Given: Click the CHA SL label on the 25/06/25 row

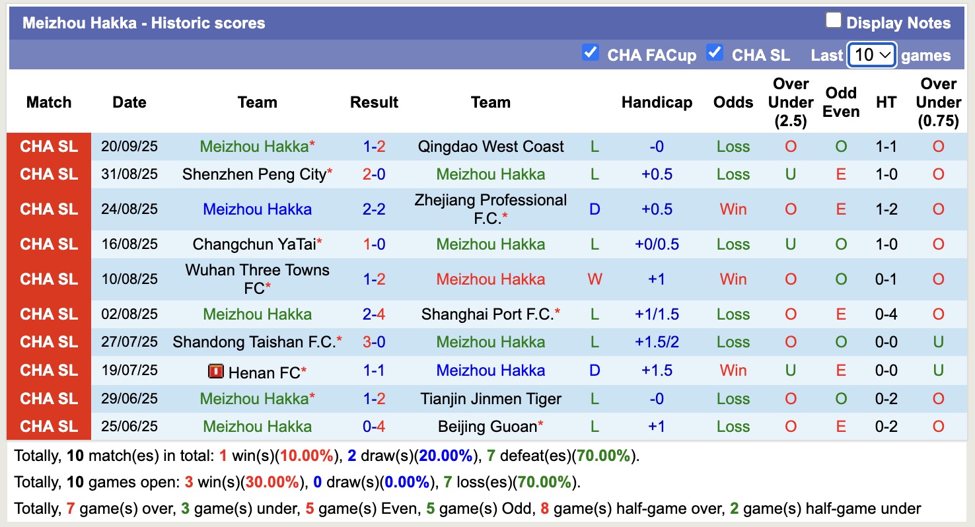Looking at the screenshot, I should point(48,426).
